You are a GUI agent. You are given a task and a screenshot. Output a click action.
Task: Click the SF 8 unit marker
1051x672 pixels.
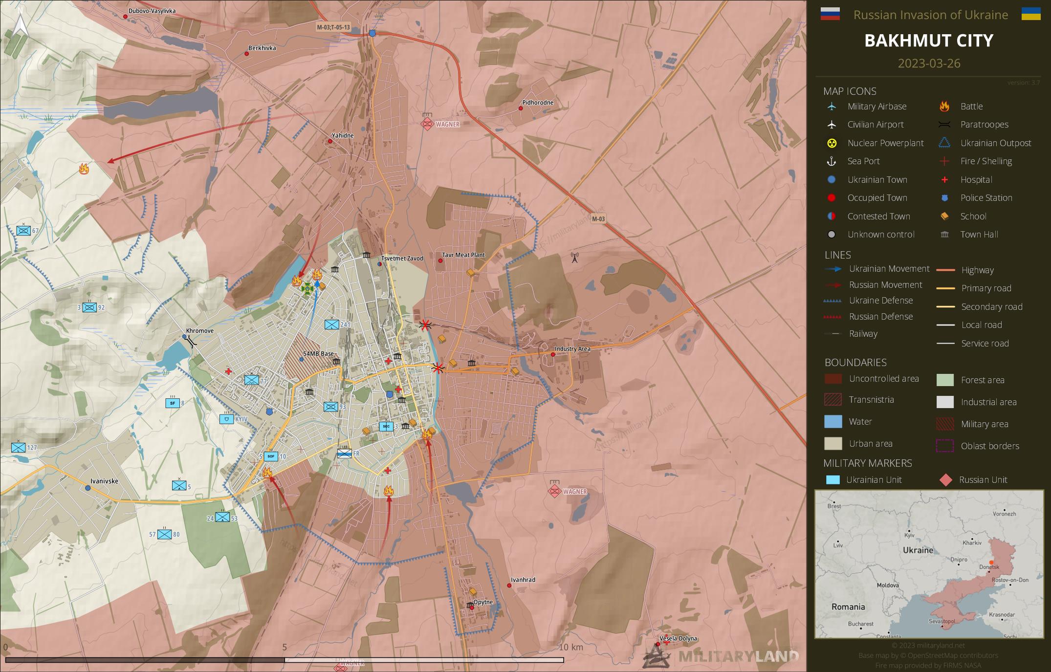pyautogui.click(x=173, y=403)
